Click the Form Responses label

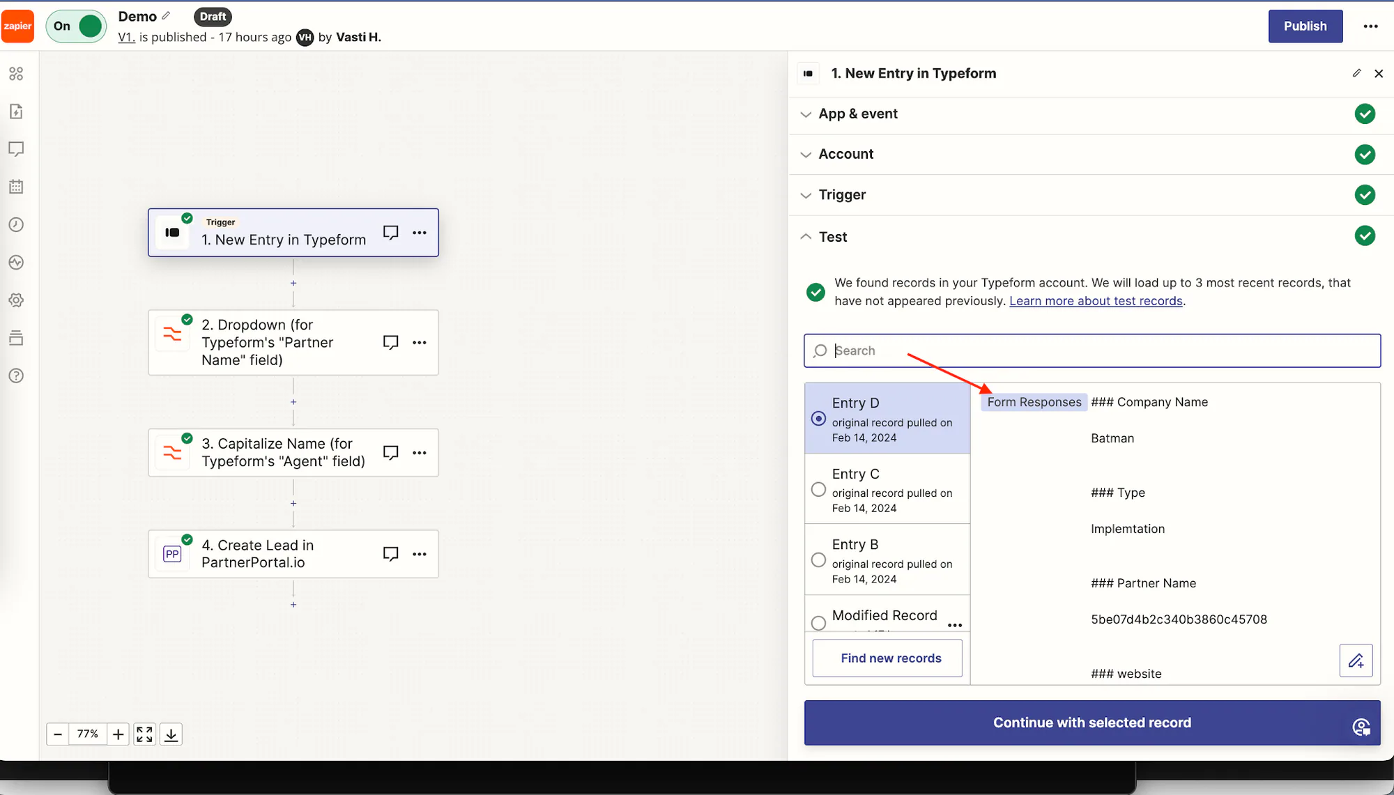pos(1034,402)
